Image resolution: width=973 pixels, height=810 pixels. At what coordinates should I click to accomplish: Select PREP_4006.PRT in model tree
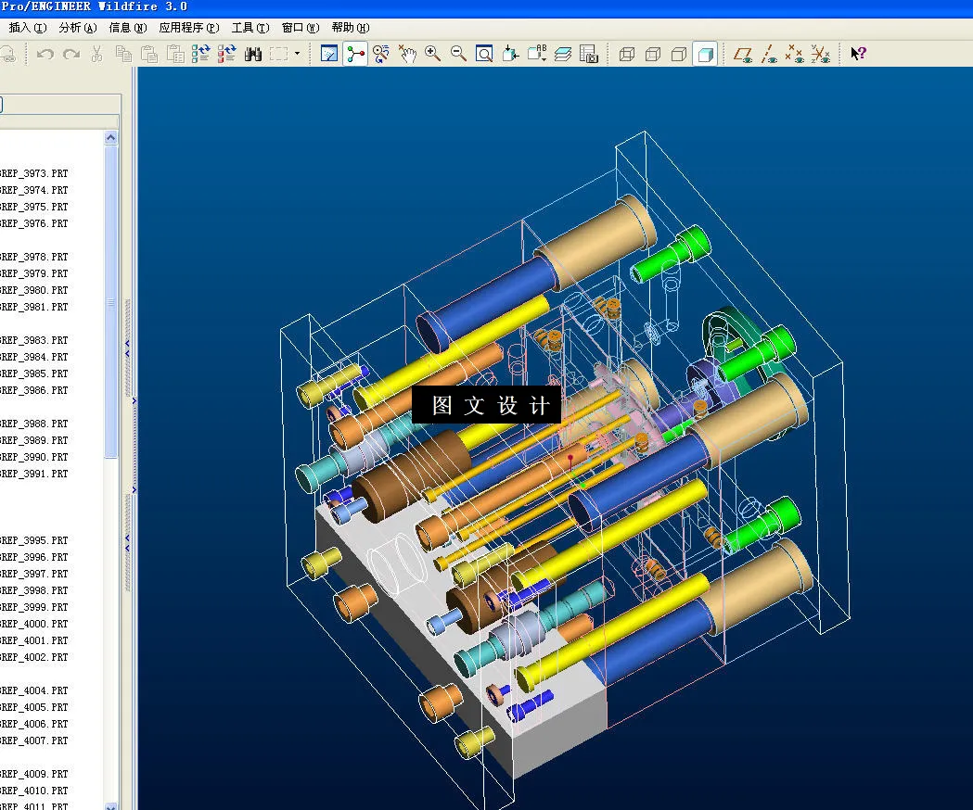pos(34,725)
